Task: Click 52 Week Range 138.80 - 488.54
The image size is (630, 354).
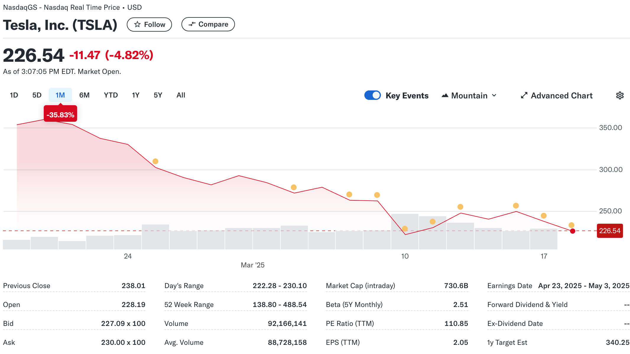Action: (280, 305)
